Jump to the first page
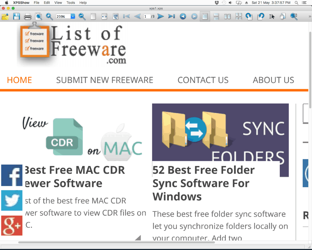Image resolution: width=312 pixels, height=250 pixels. click(127, 16)
